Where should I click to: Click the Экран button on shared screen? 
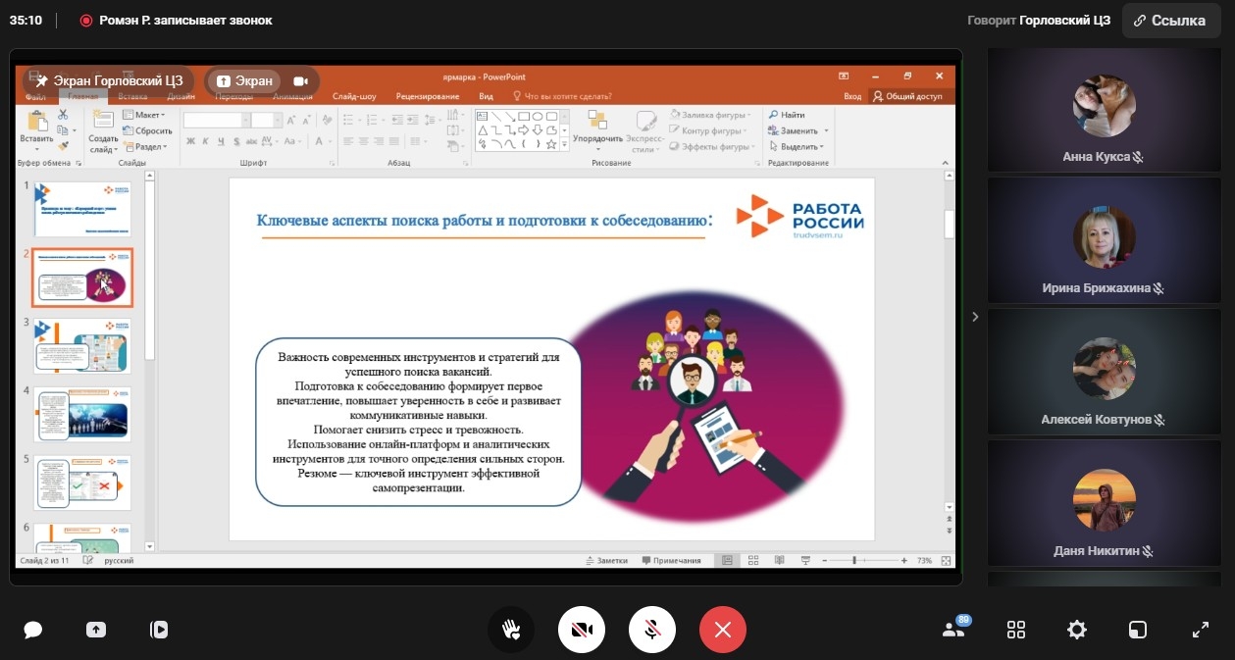(x=245, y=81)
